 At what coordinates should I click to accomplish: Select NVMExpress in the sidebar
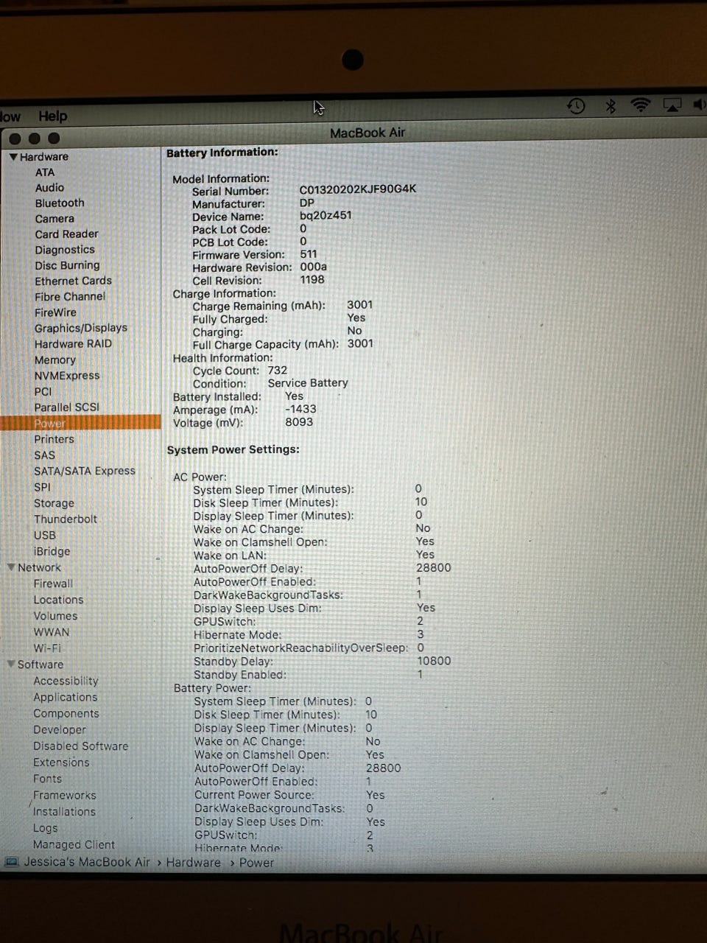(67, 376)
